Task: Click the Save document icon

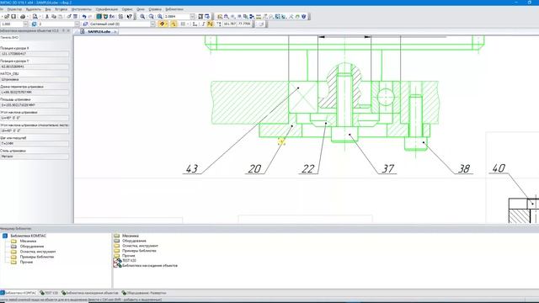Action: (13, 17)
